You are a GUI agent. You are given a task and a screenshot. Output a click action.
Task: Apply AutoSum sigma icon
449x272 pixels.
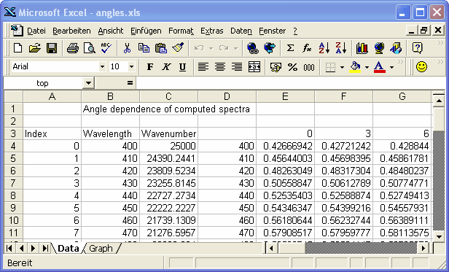point(290,48)
